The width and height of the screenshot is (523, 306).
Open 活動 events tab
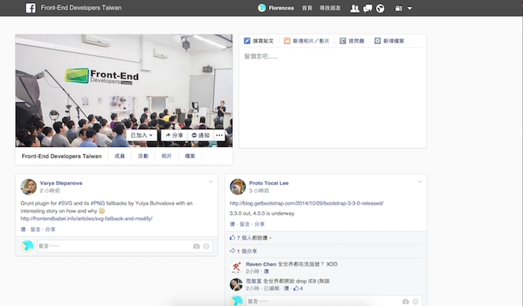[x=143, y=156]
